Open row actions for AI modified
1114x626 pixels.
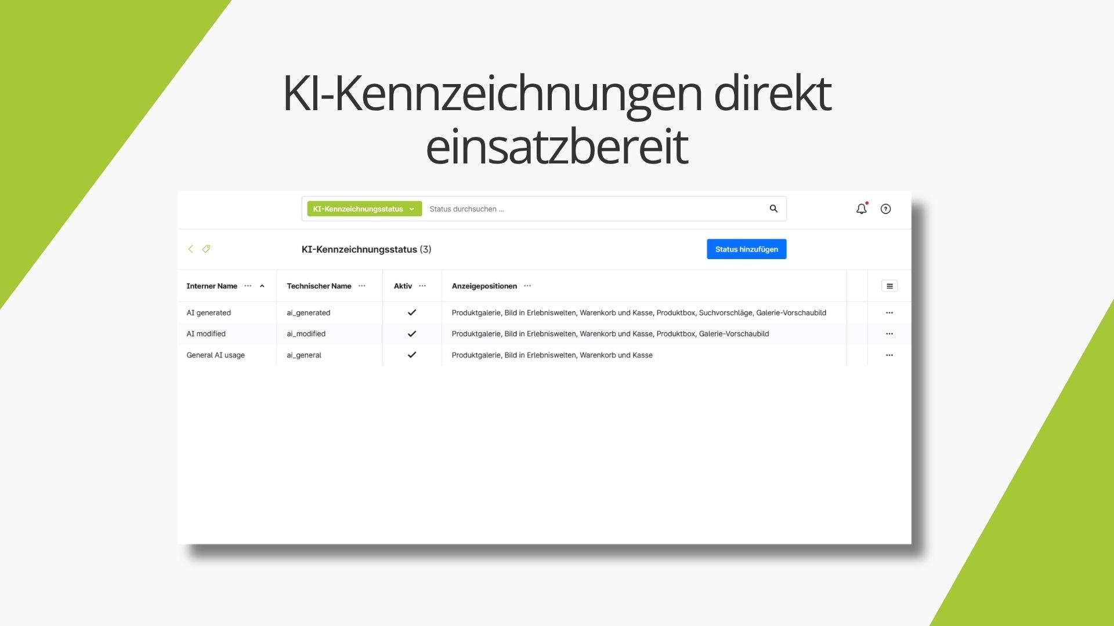(889, 334)
